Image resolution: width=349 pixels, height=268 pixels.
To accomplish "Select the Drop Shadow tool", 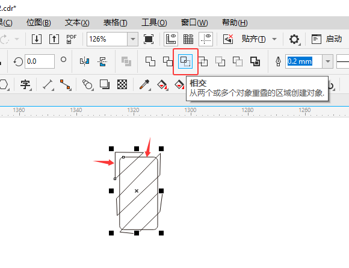I will click(105, 85).
